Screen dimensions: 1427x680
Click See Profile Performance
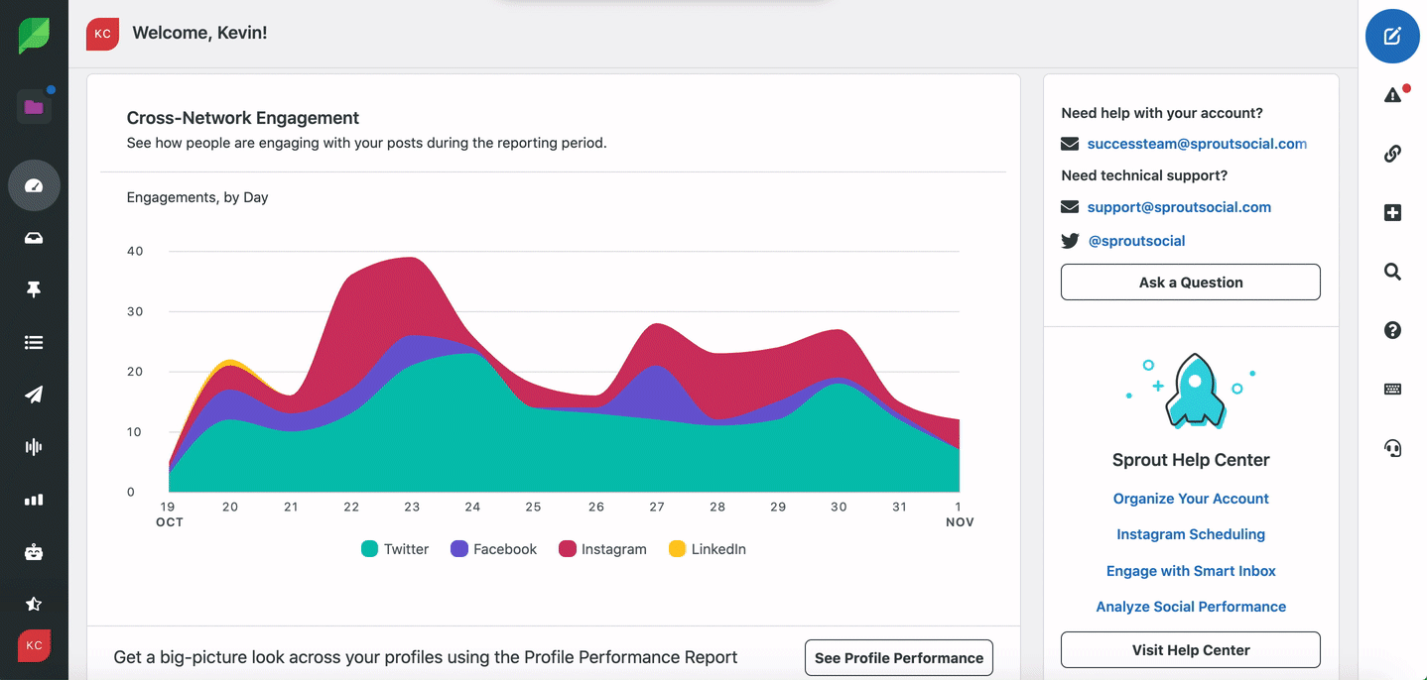[898, 657]
